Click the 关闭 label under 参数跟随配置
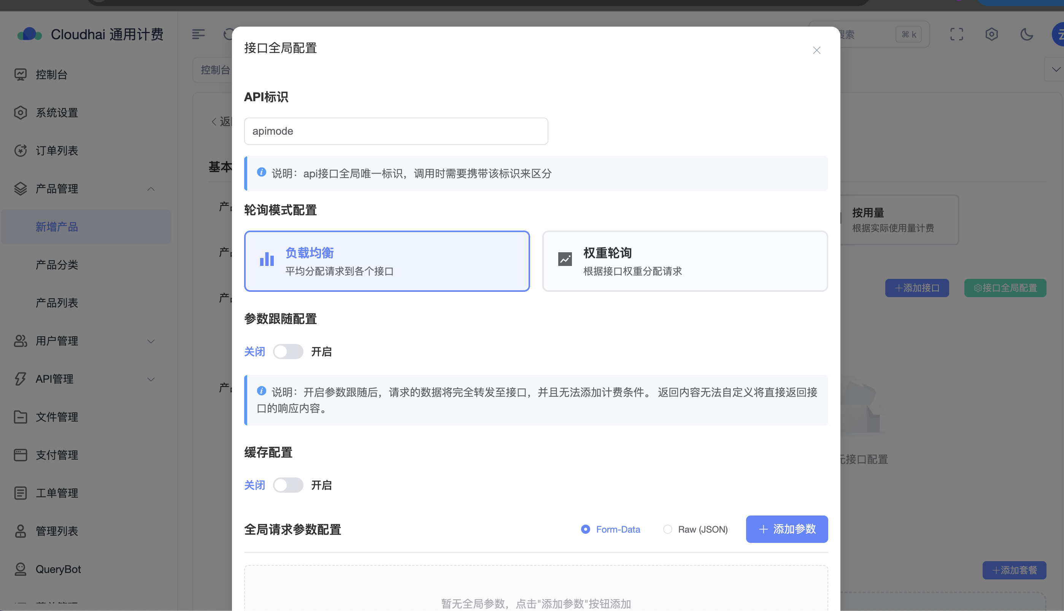Image resolution: width=1064 pixels, height=611 pixels. point(254,351)
